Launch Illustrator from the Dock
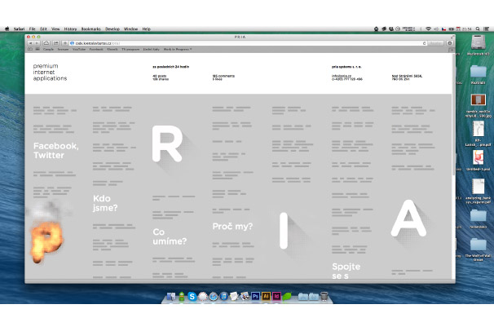This screenshot has width=494, height=331. pyautogui.click(x=266, y=297)
